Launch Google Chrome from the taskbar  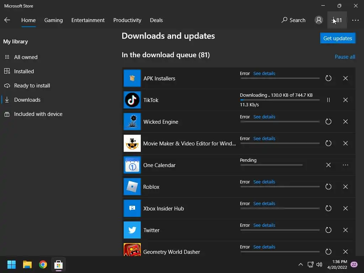pos(43,264)
